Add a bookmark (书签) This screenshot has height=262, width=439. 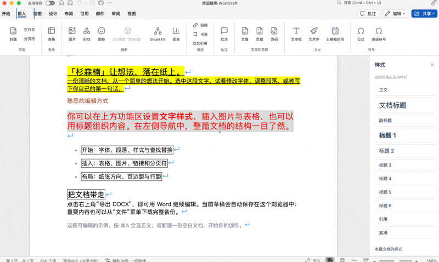point(200,34)
